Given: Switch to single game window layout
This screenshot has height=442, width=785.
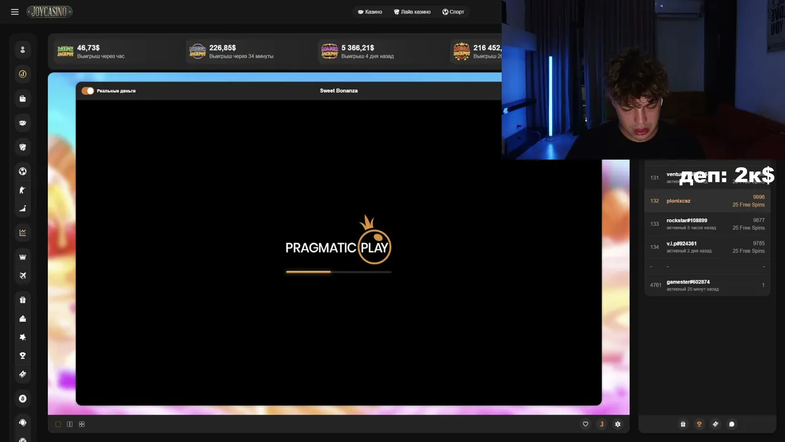Looking at the screenshot, I should (x=58, y=424).
